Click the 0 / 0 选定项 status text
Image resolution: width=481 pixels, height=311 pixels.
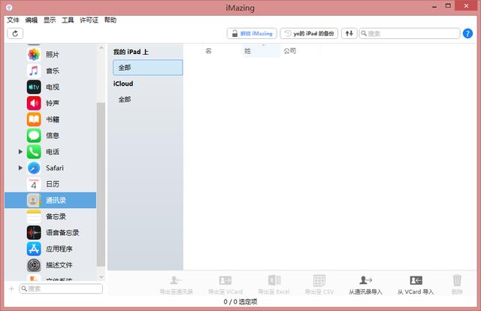pos(240,302)
